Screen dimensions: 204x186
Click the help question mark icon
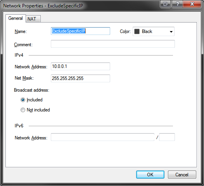pos(177,4)
